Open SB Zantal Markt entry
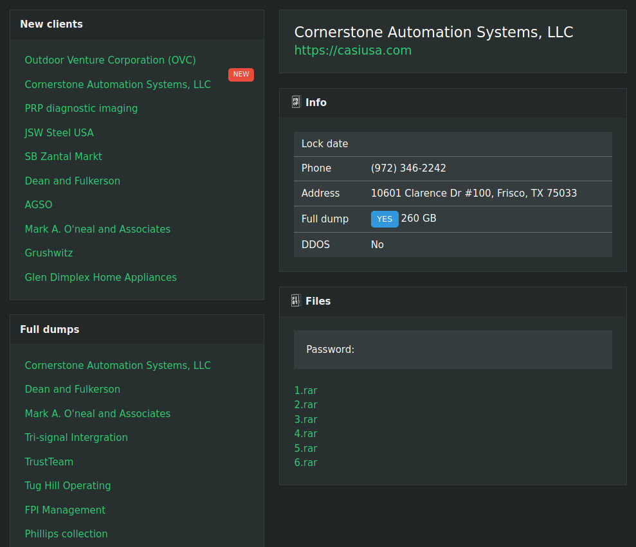The height and width of the screenshot is (547, 636). 63,157
